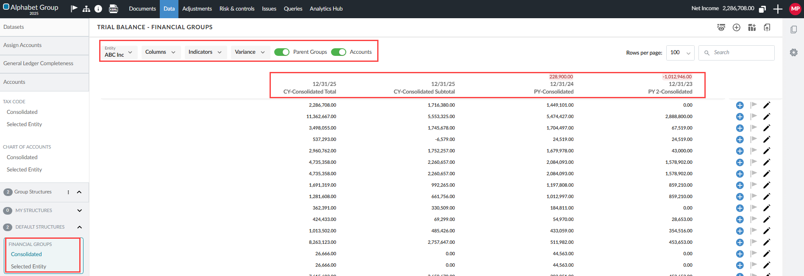
Task: Open the info icon in top bar
Action: click(98, 8)
